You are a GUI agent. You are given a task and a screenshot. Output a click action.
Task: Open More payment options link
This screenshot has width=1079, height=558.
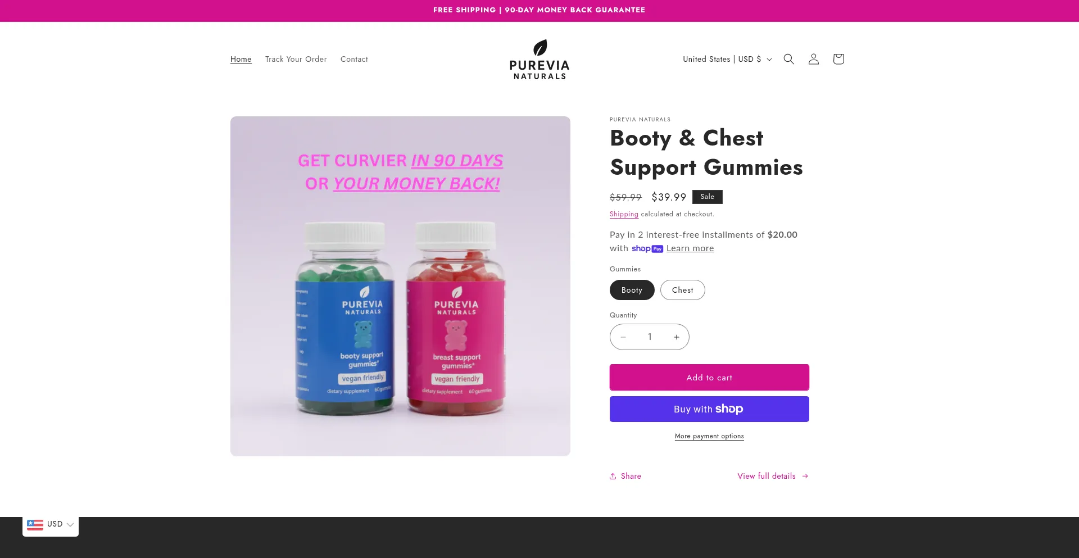pyautogui.click(x=709, y=436)
